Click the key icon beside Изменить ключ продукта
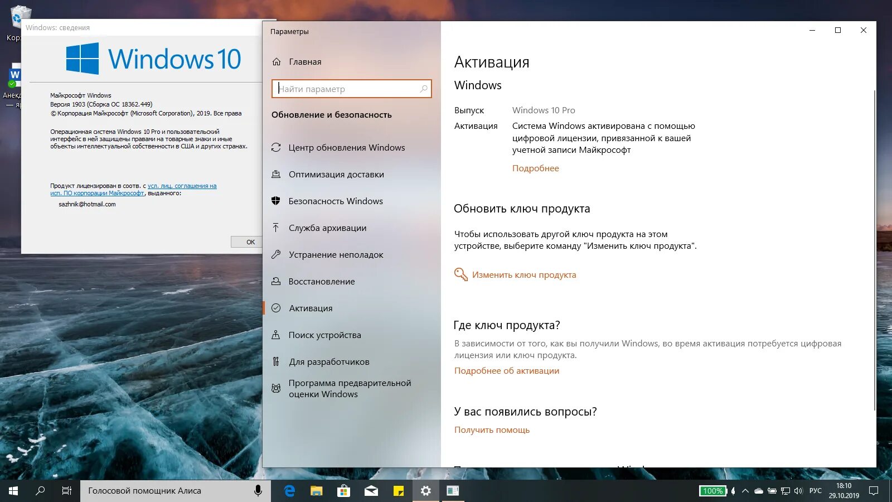 coord(460,274)
